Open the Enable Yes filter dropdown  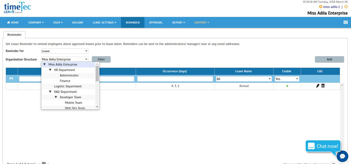tap(287, 79)
